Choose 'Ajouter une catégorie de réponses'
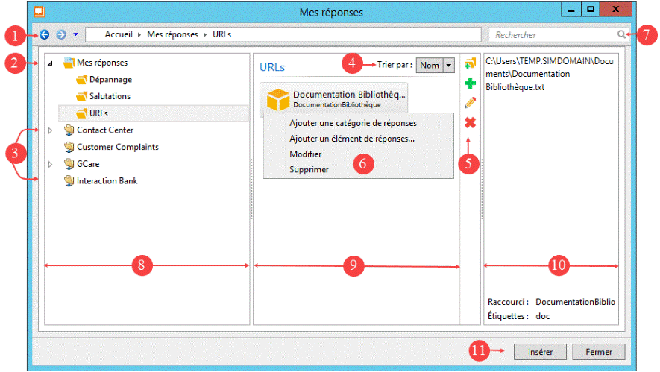 pyautogui.click(x=352, y=123)
